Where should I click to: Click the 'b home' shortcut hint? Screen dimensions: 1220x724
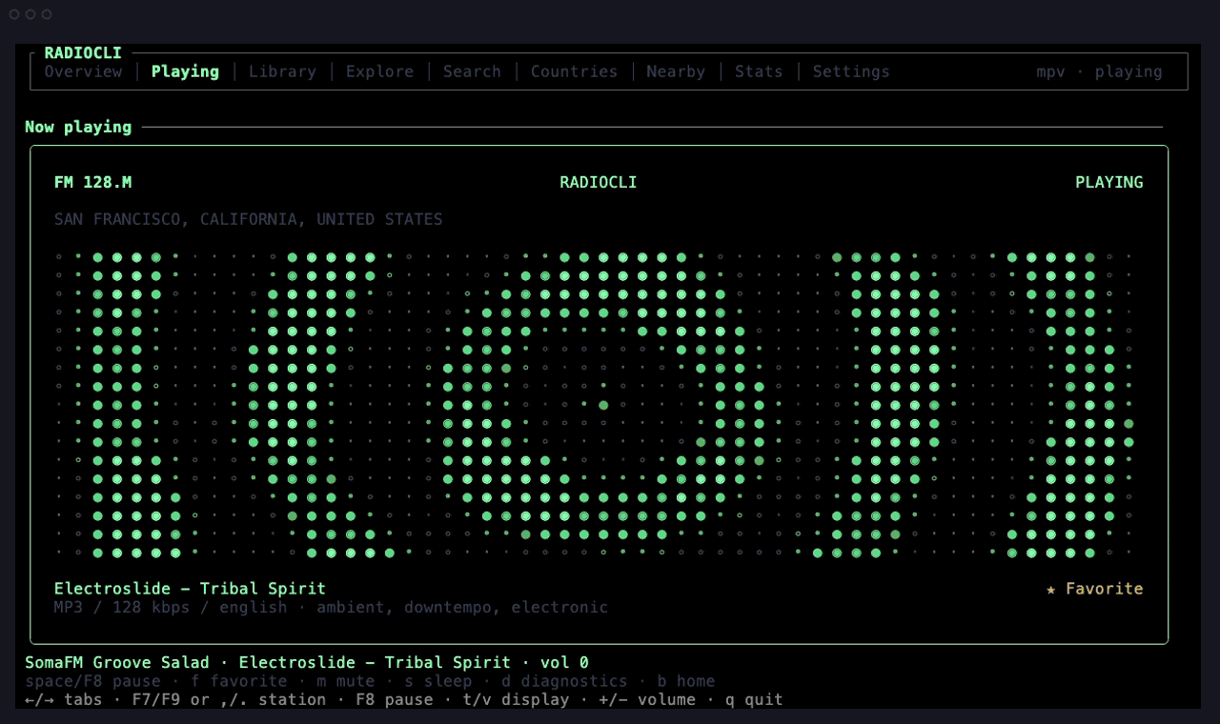coord(686,681)
